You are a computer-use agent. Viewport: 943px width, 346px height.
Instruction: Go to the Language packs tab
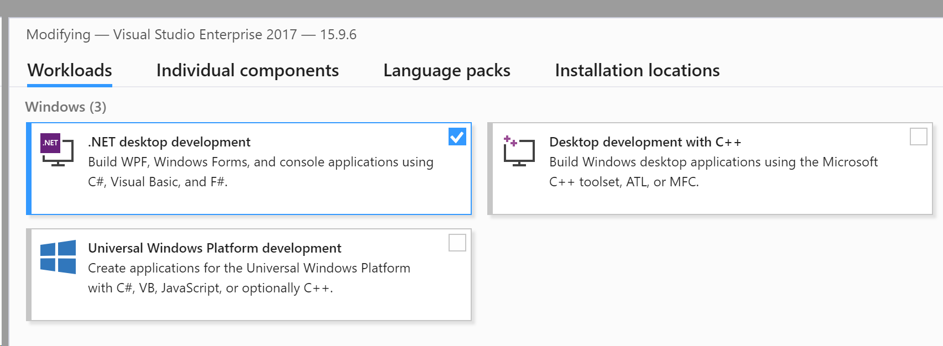click(447, 70)
